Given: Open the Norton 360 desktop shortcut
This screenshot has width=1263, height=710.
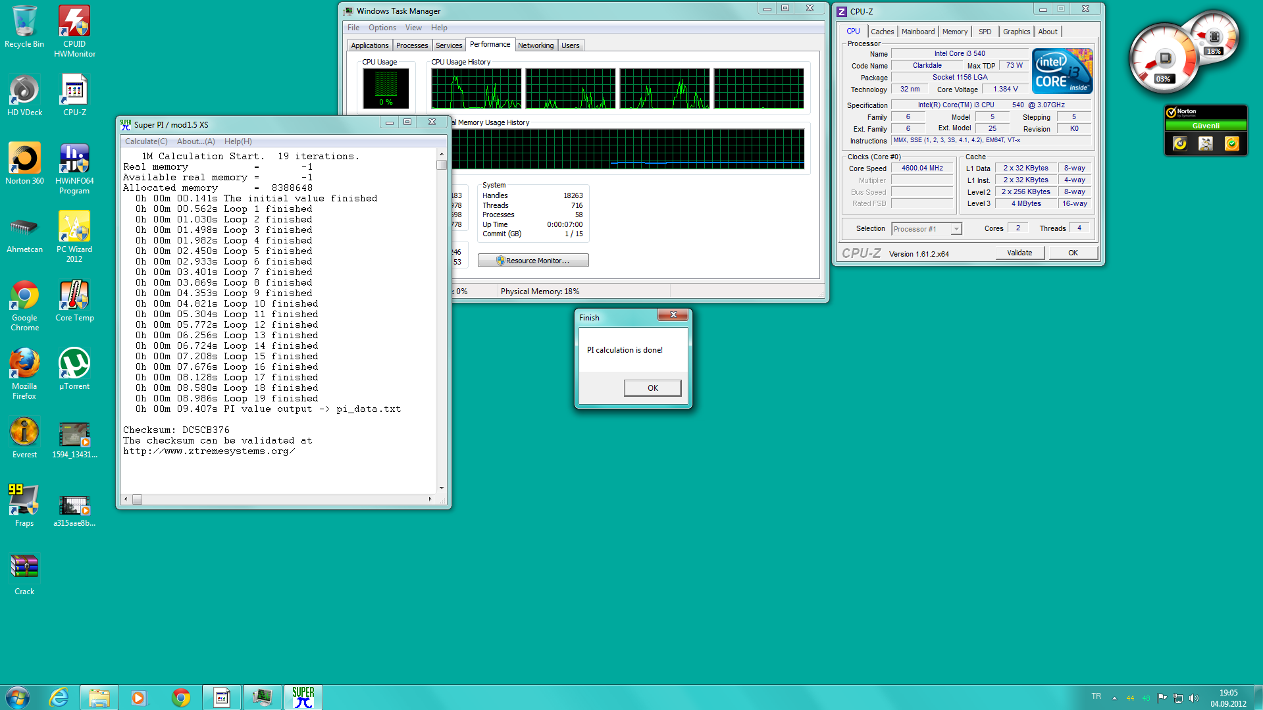Looking at the screenshot, I should [x=24, y=163].
